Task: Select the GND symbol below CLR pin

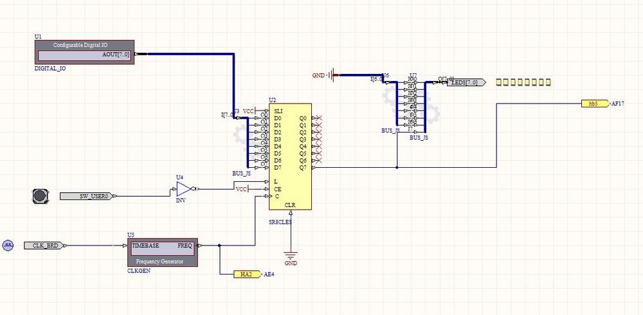Action: [291, 256]
